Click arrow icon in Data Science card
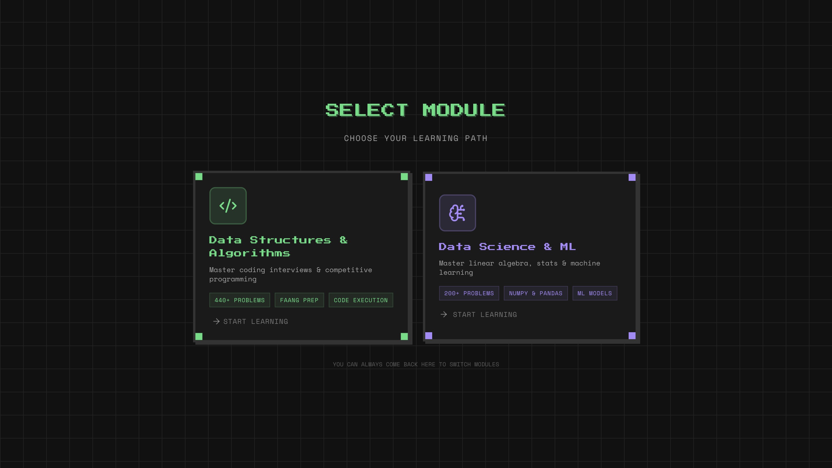The width and height of the screenshot is (832, 468). (x=444, y=315)
